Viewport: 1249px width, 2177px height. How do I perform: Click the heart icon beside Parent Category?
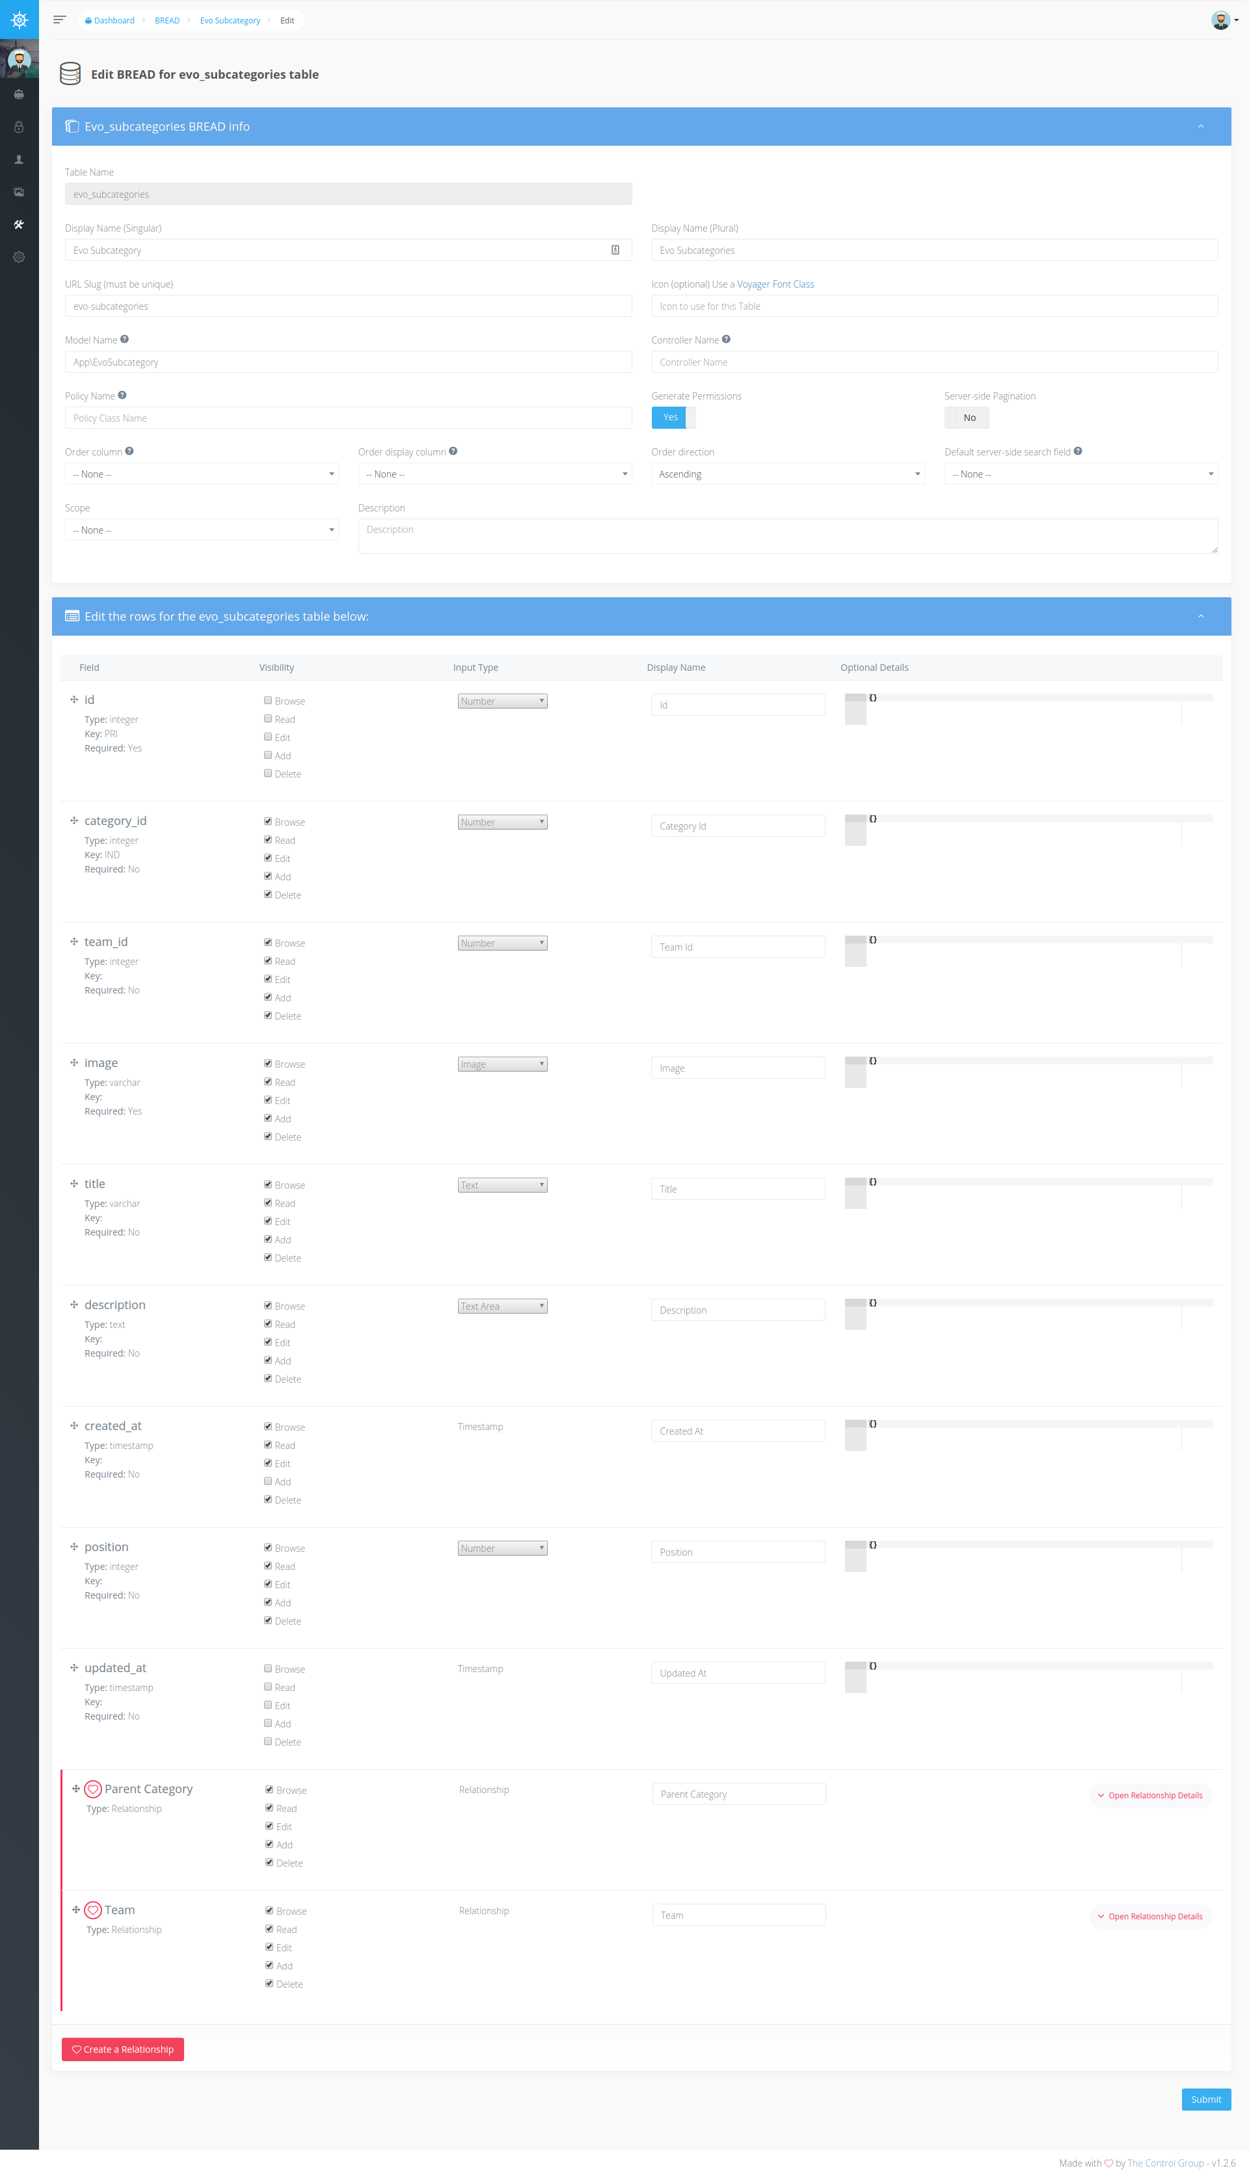[94, 1789]
